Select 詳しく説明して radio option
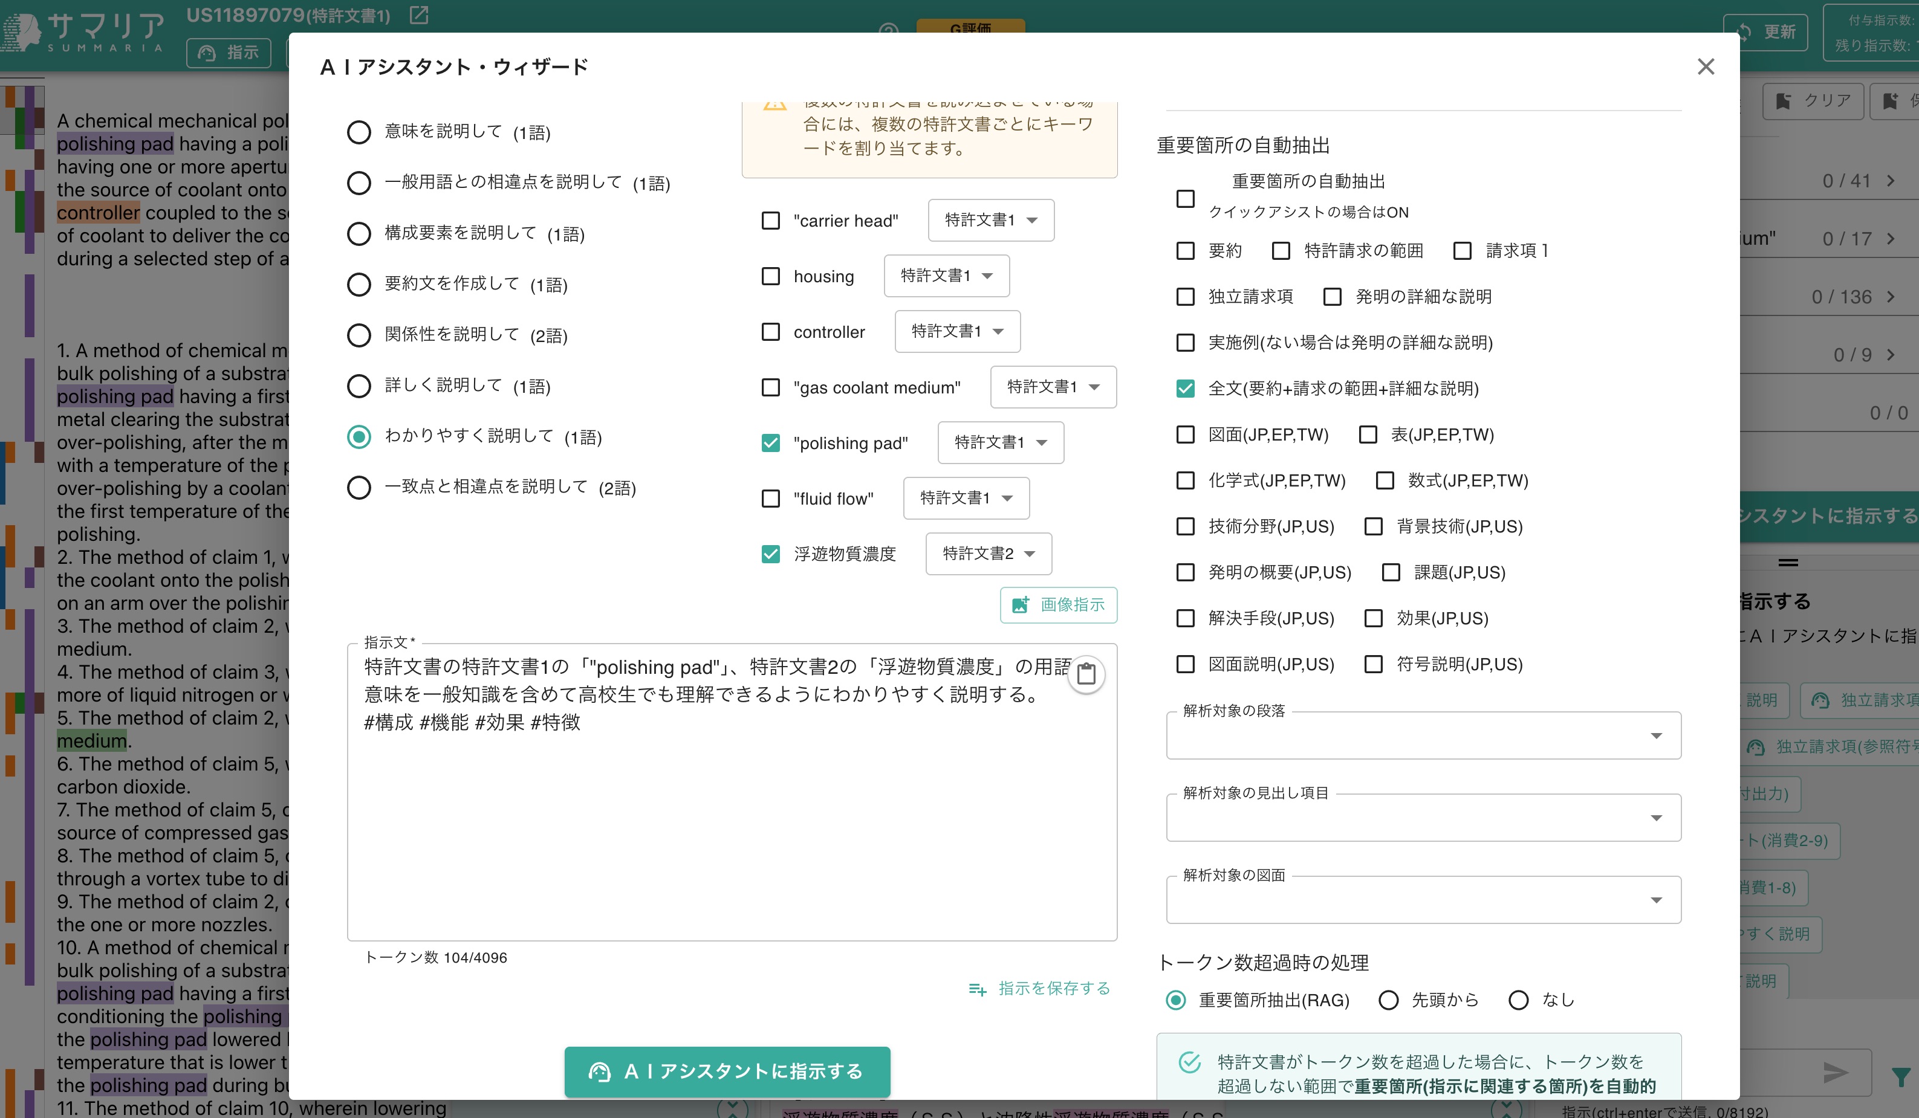This screenshot has width=1919, height=1118. 359,386
